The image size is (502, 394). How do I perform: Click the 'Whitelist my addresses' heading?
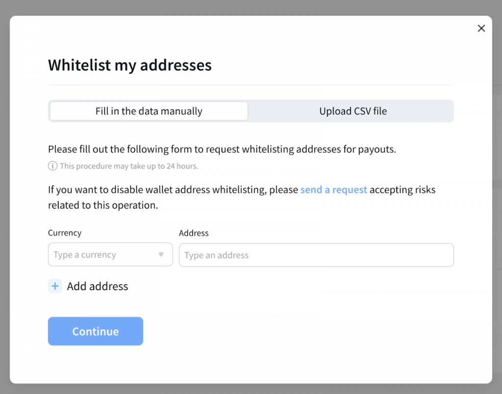pos(129,65)
